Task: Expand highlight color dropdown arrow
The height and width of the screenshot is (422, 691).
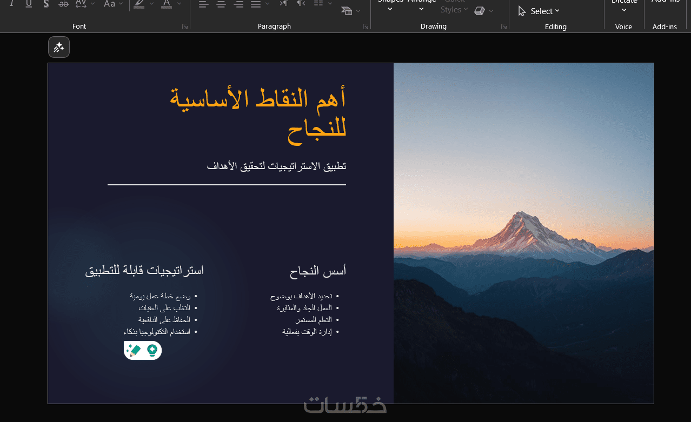Action: pos(151,3)
